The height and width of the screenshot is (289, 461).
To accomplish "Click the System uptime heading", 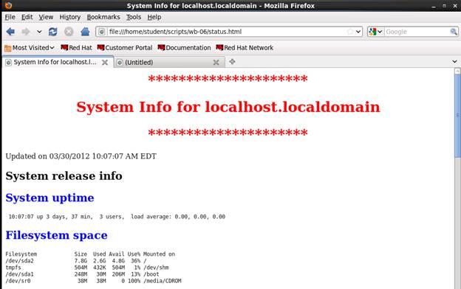I will [x=49, y=198].
